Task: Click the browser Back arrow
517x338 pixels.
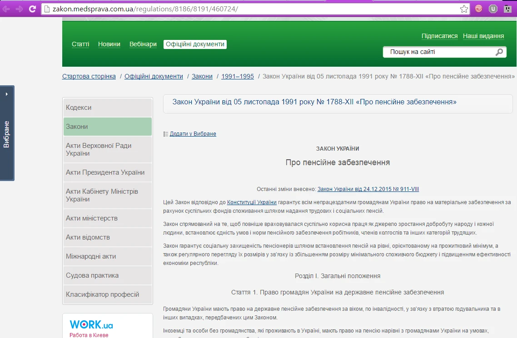Action: coord(6,9)
